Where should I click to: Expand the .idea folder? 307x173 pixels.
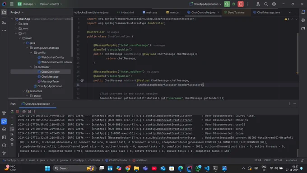[x=16, y=23]
